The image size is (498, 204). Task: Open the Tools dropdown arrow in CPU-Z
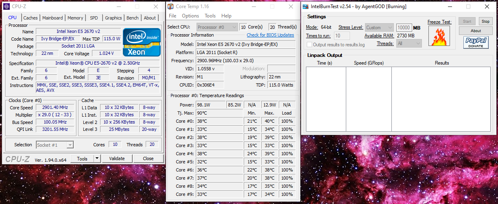coord(97,158)
